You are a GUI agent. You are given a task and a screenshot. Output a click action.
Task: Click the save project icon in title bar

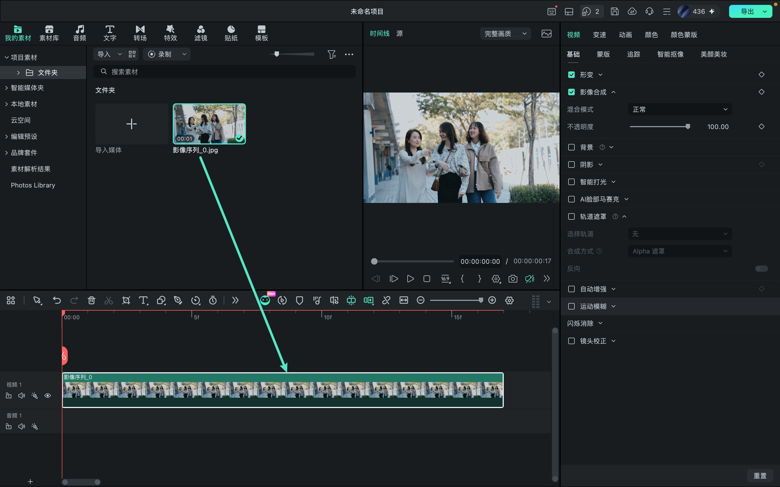(x=615, y=11)
